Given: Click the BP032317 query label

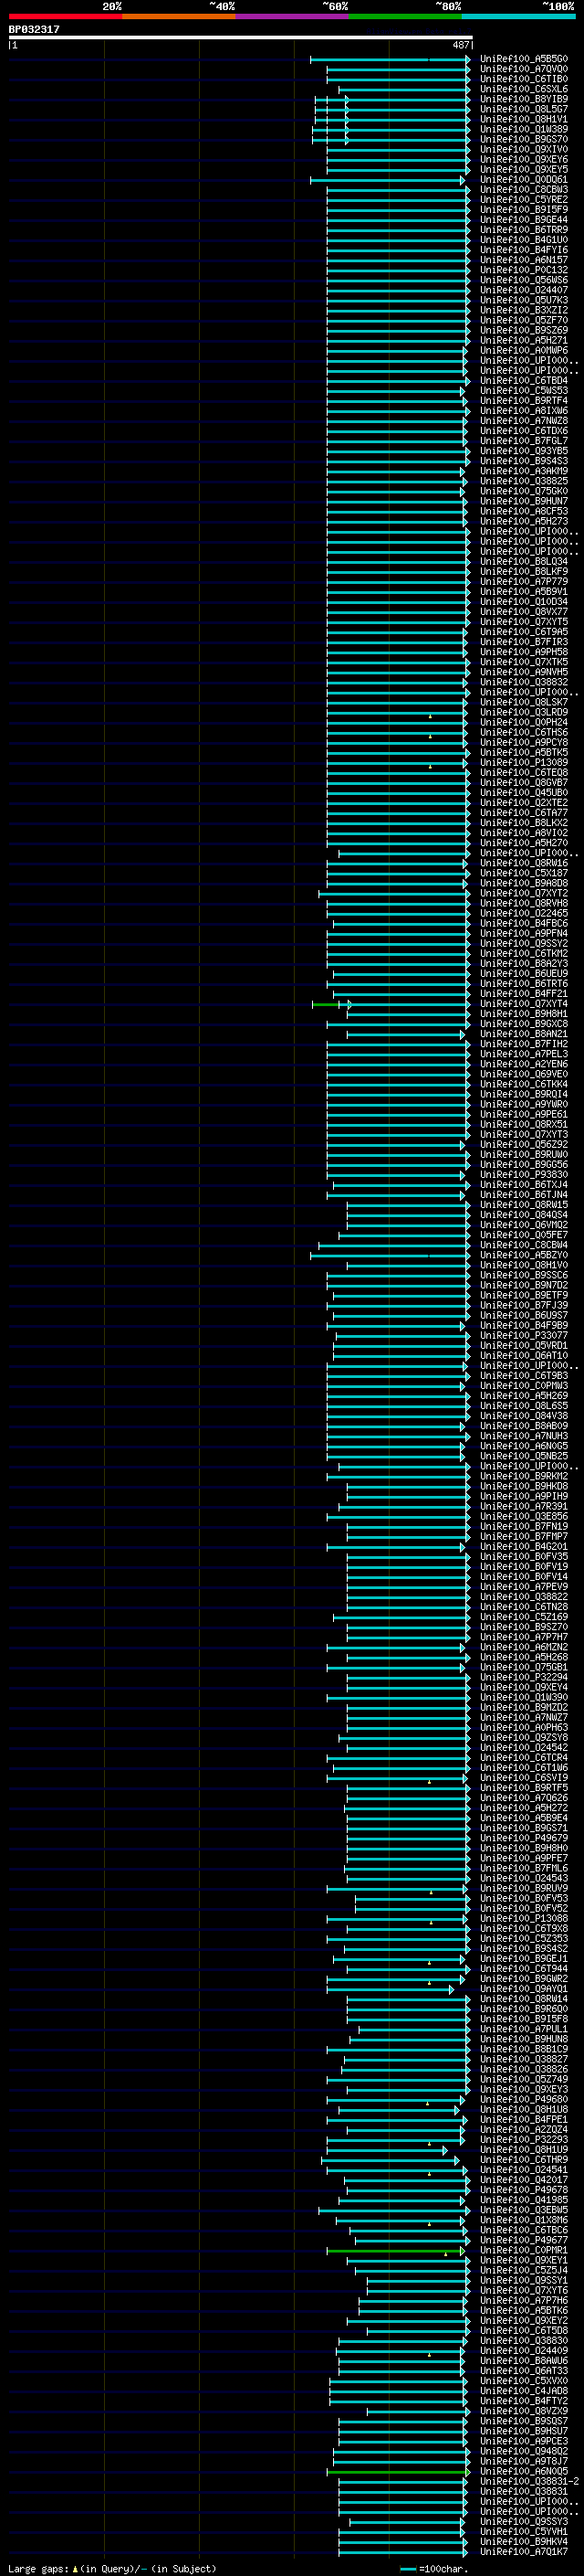Looking at the screenshot, I should pyautogui.click(x=34, y=30).
